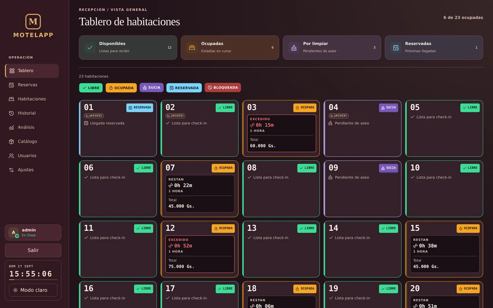Open the Historial page
The width and height of the screenshot is (493, 308).
click(32, 113)
